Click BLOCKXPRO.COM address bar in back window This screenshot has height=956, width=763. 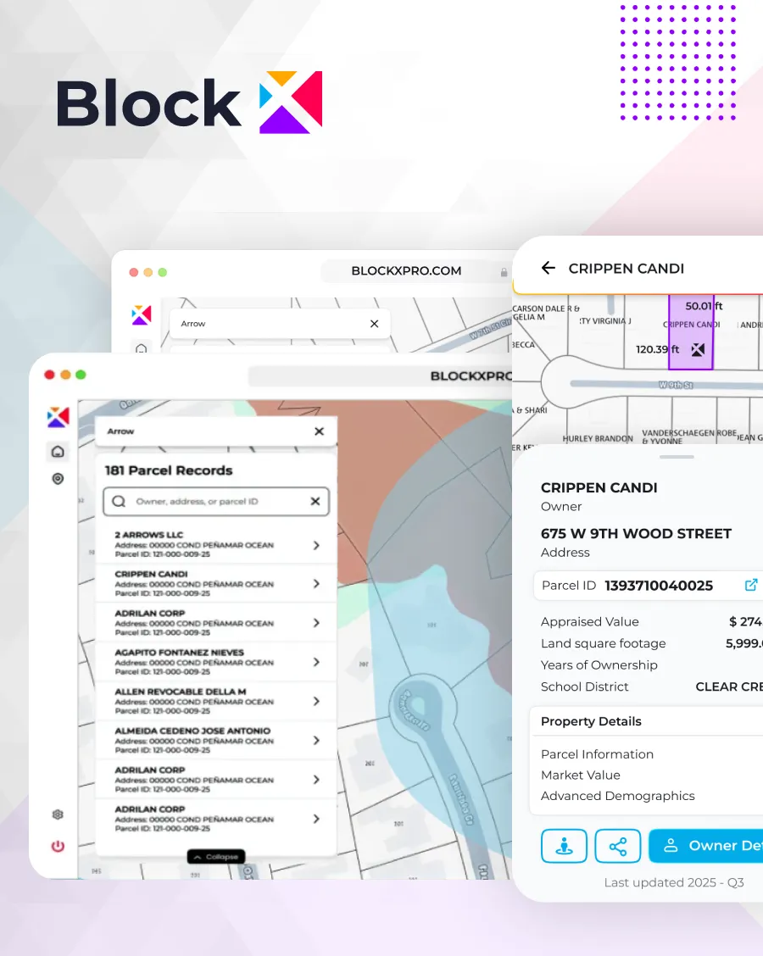pyautogui.click(x=415, y=270)
